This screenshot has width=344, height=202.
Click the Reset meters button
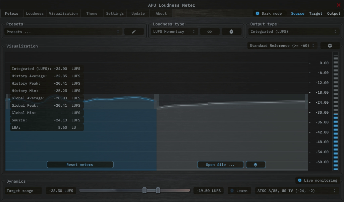pyautogui.click(x=80, y=164)
